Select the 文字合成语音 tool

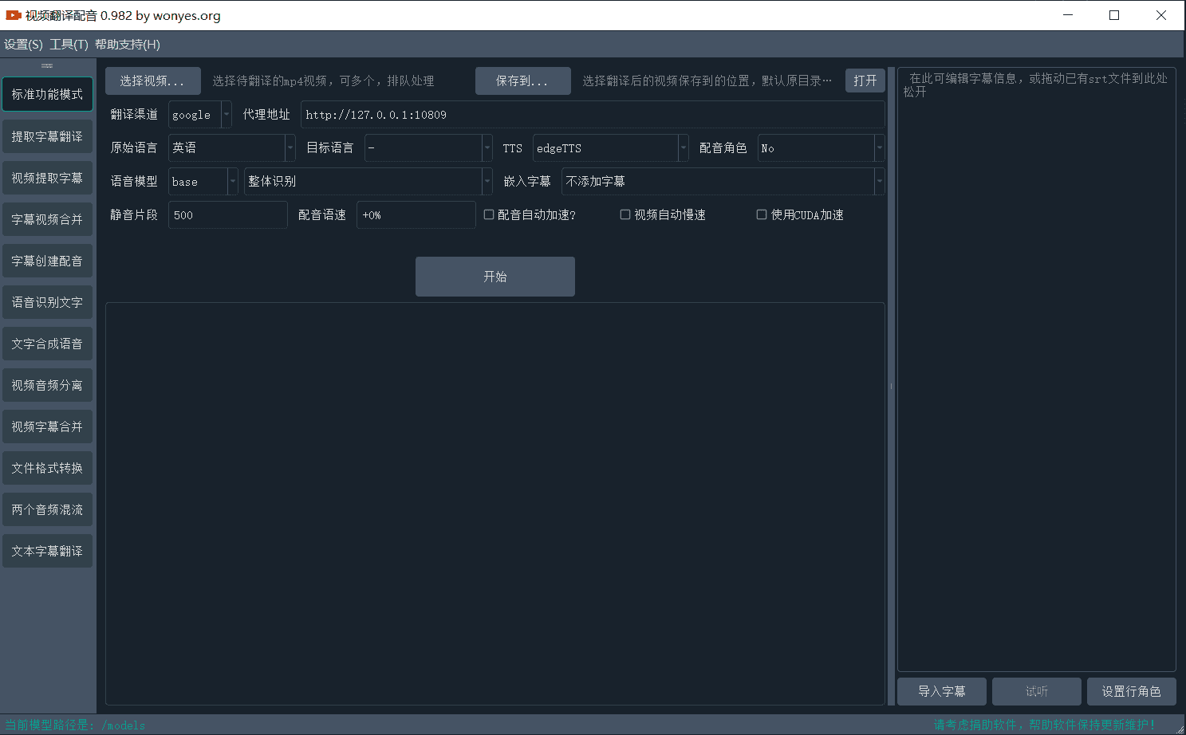click(47, 344)
